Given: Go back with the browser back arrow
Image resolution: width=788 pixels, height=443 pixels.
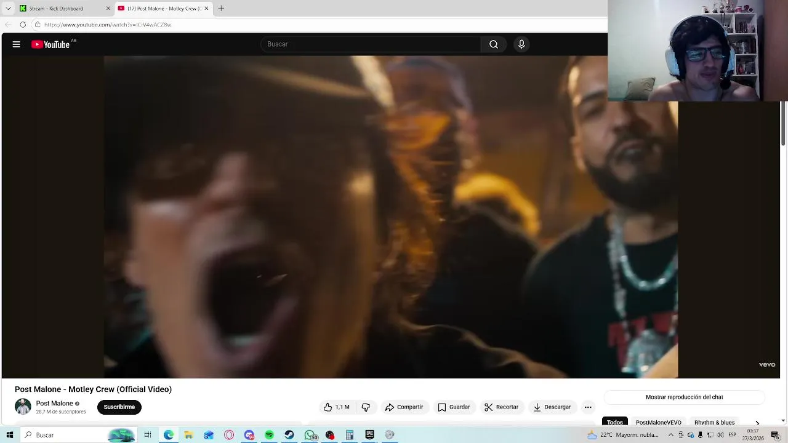Looking at the screenshot, I should [8, 25].
